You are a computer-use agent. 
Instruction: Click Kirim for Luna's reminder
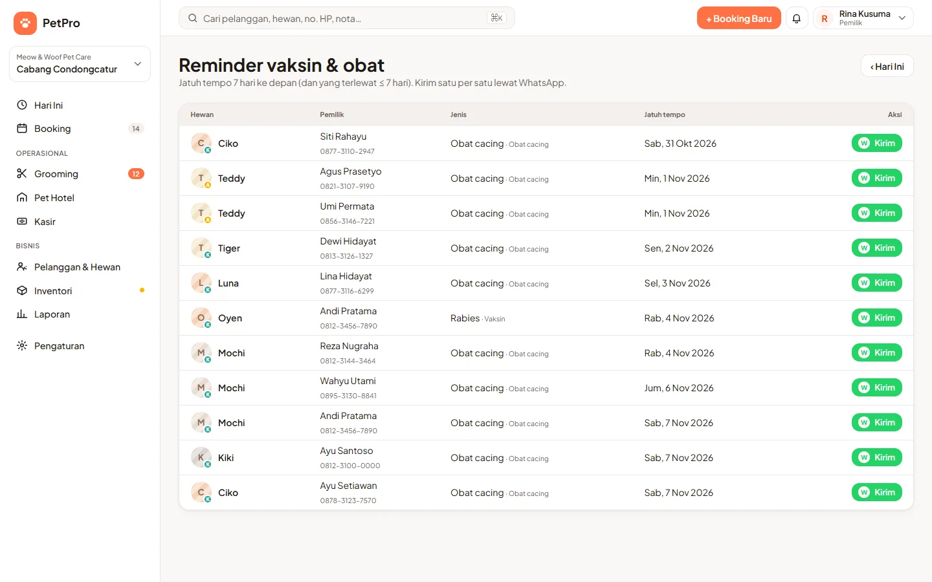[877, 283]
